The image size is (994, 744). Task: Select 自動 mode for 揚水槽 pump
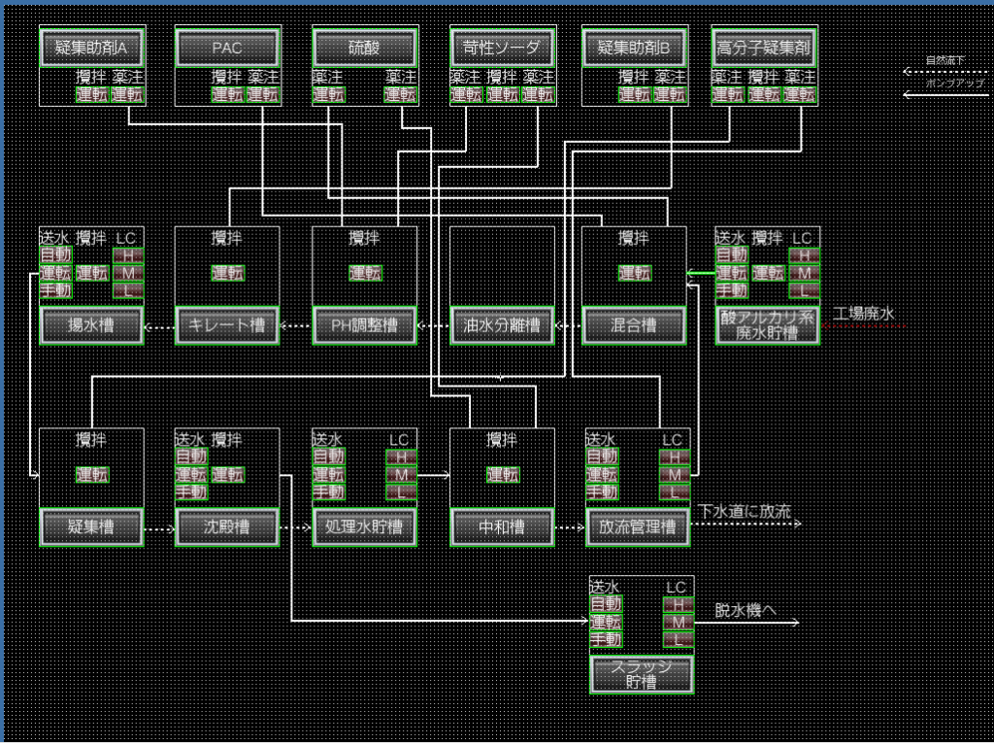(54, 255)
